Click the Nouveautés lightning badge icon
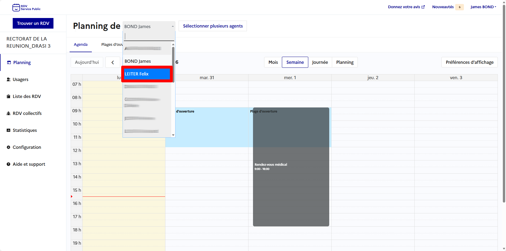This screenshot has width=506, height=251. click(460, 7)
